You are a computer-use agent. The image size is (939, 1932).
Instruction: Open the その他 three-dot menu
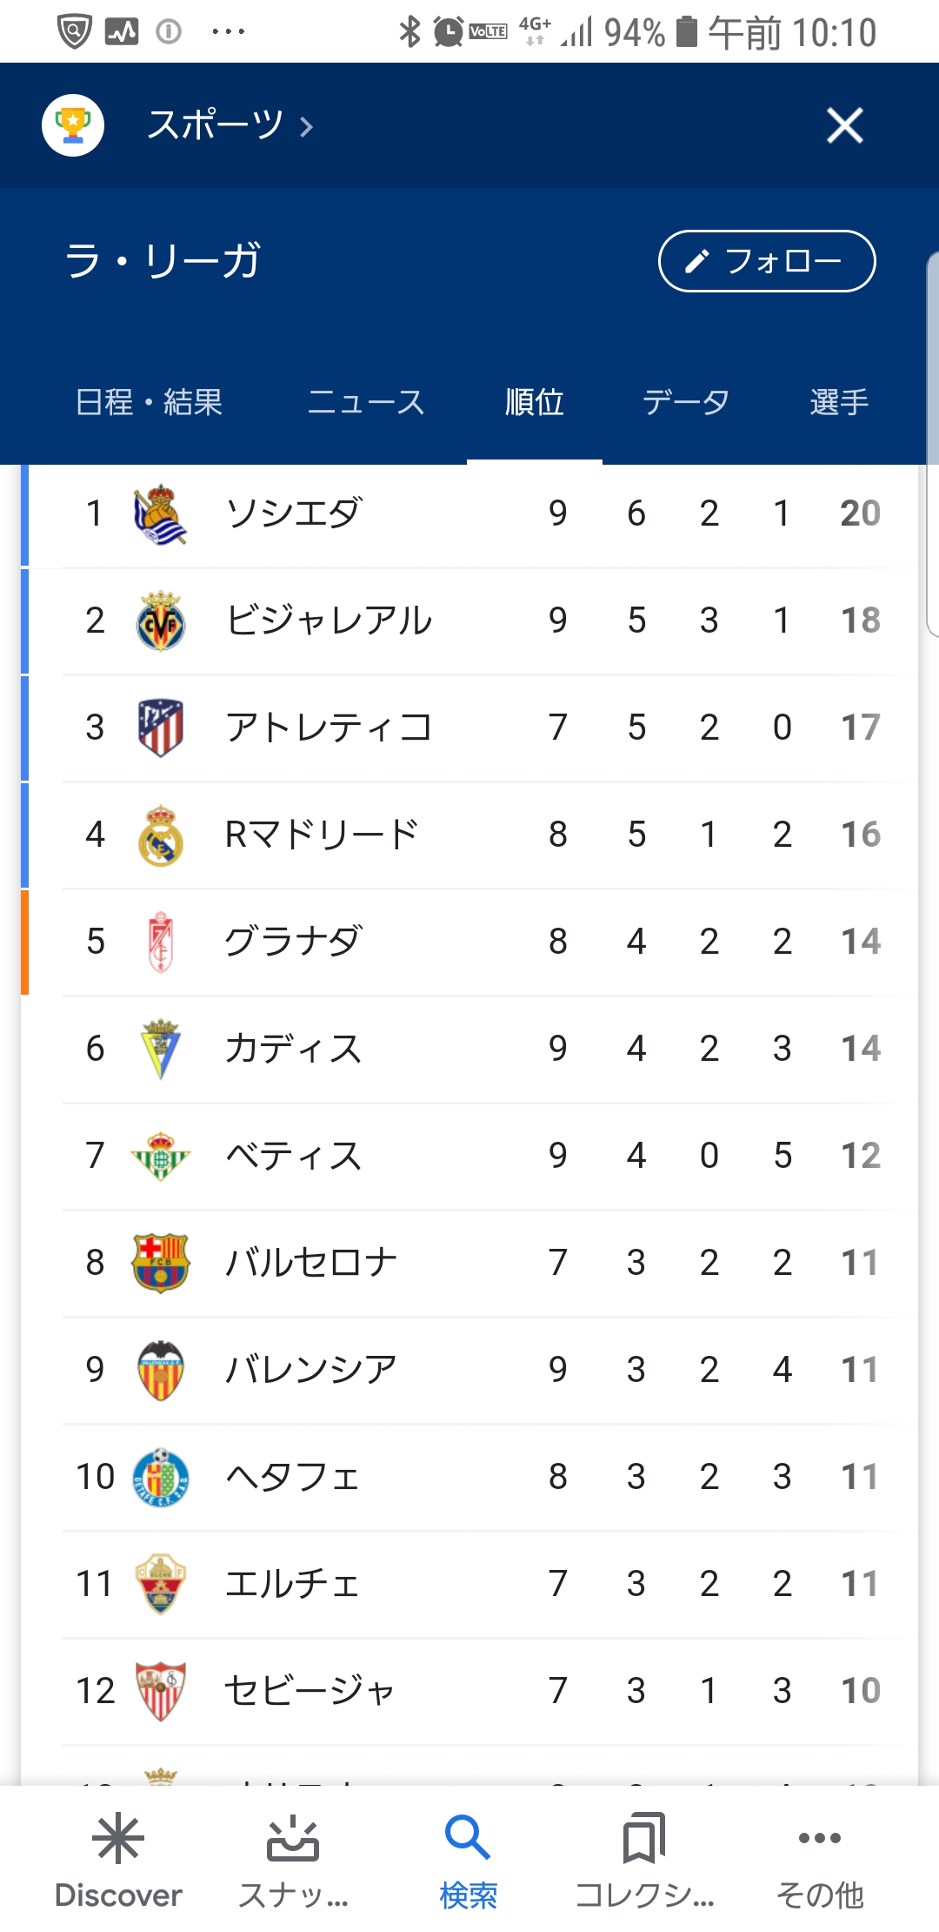coord(819,1838)
